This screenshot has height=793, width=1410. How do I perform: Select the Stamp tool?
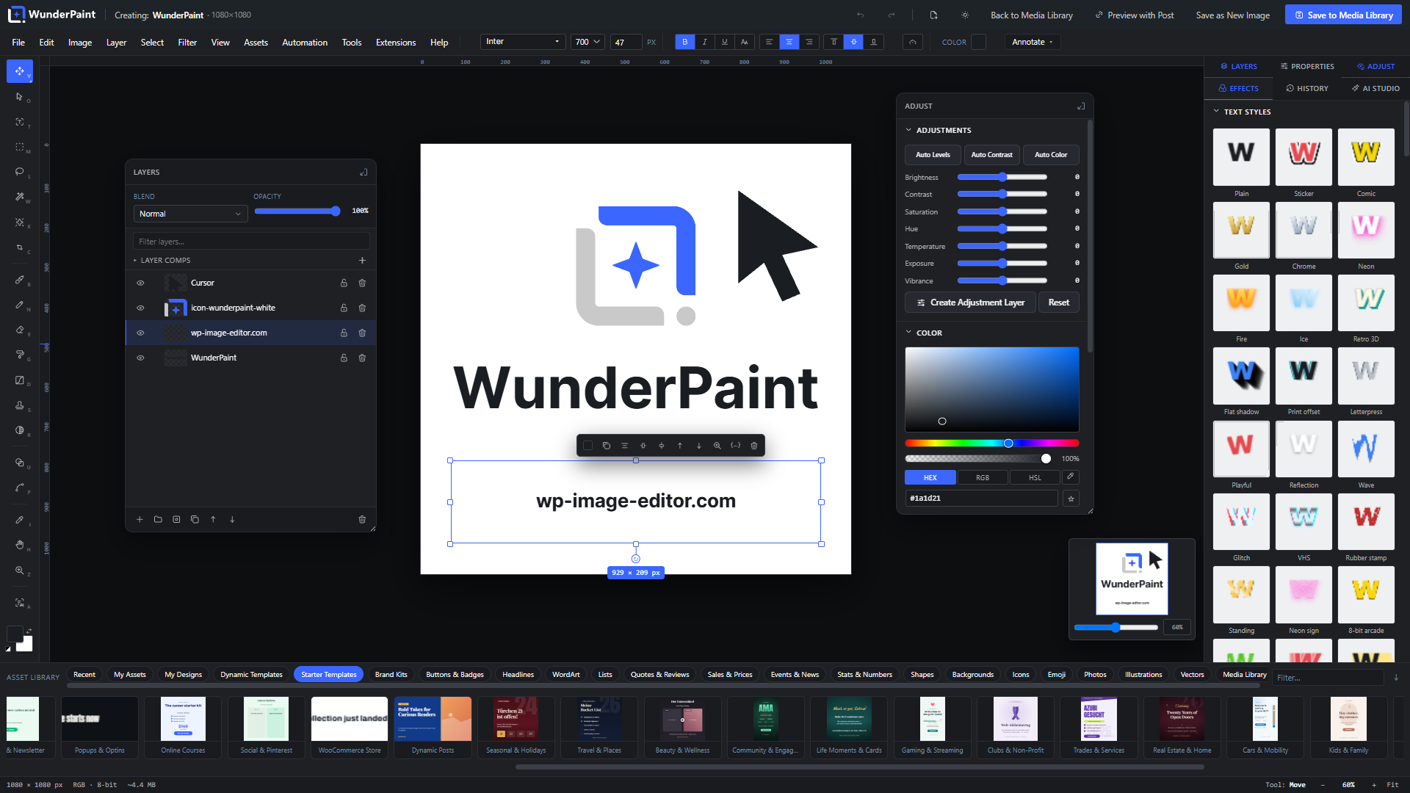point(20,405)
